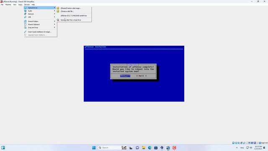Open the Widgets button on taskbar
Image resolution: width=268 pixels, height=151 pixels.
pyautogui.click(x=3, y=148)
